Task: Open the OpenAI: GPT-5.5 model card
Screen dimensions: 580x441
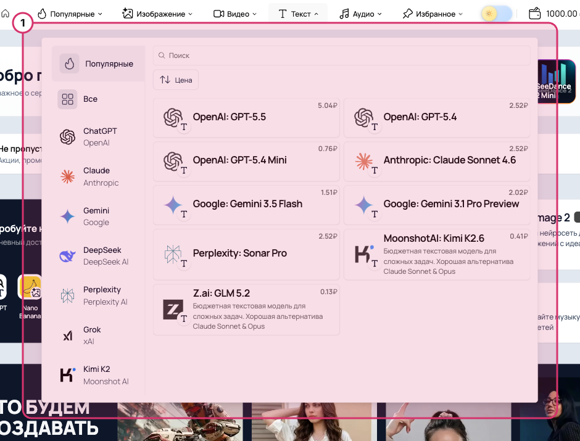Action: 246,118
